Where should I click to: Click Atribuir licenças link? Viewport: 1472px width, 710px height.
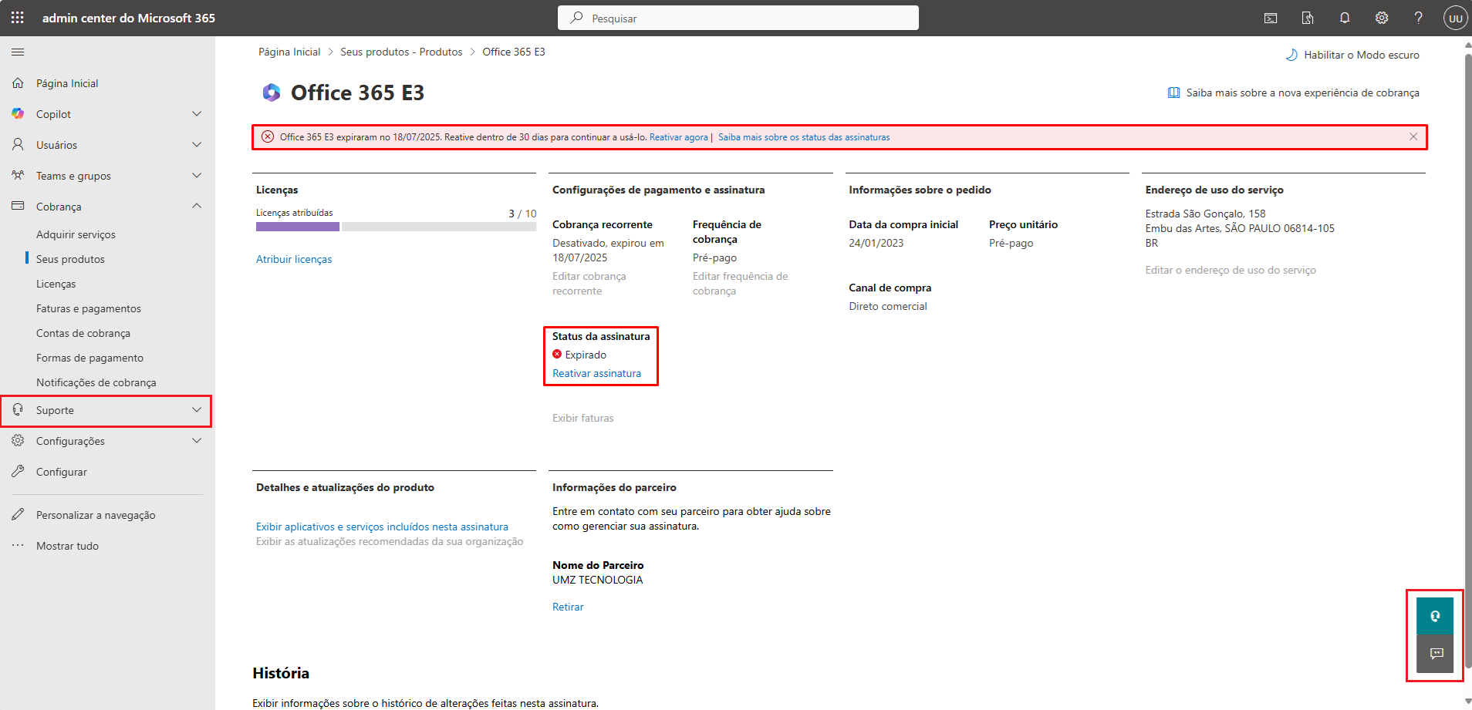(x=294, y=259)
